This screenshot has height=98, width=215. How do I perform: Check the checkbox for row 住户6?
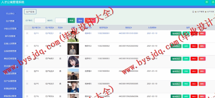pyautogui.click(x=27, y=96)
